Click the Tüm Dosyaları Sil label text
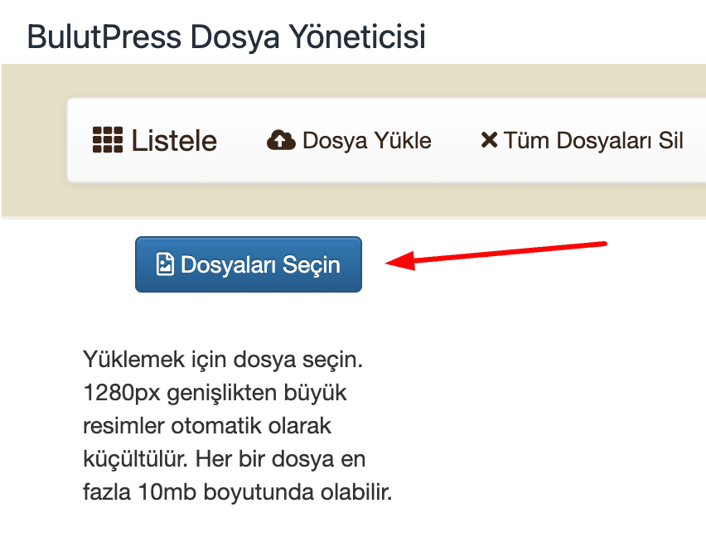This screenshot has height=542, width=706. click(x=594, y=141)
